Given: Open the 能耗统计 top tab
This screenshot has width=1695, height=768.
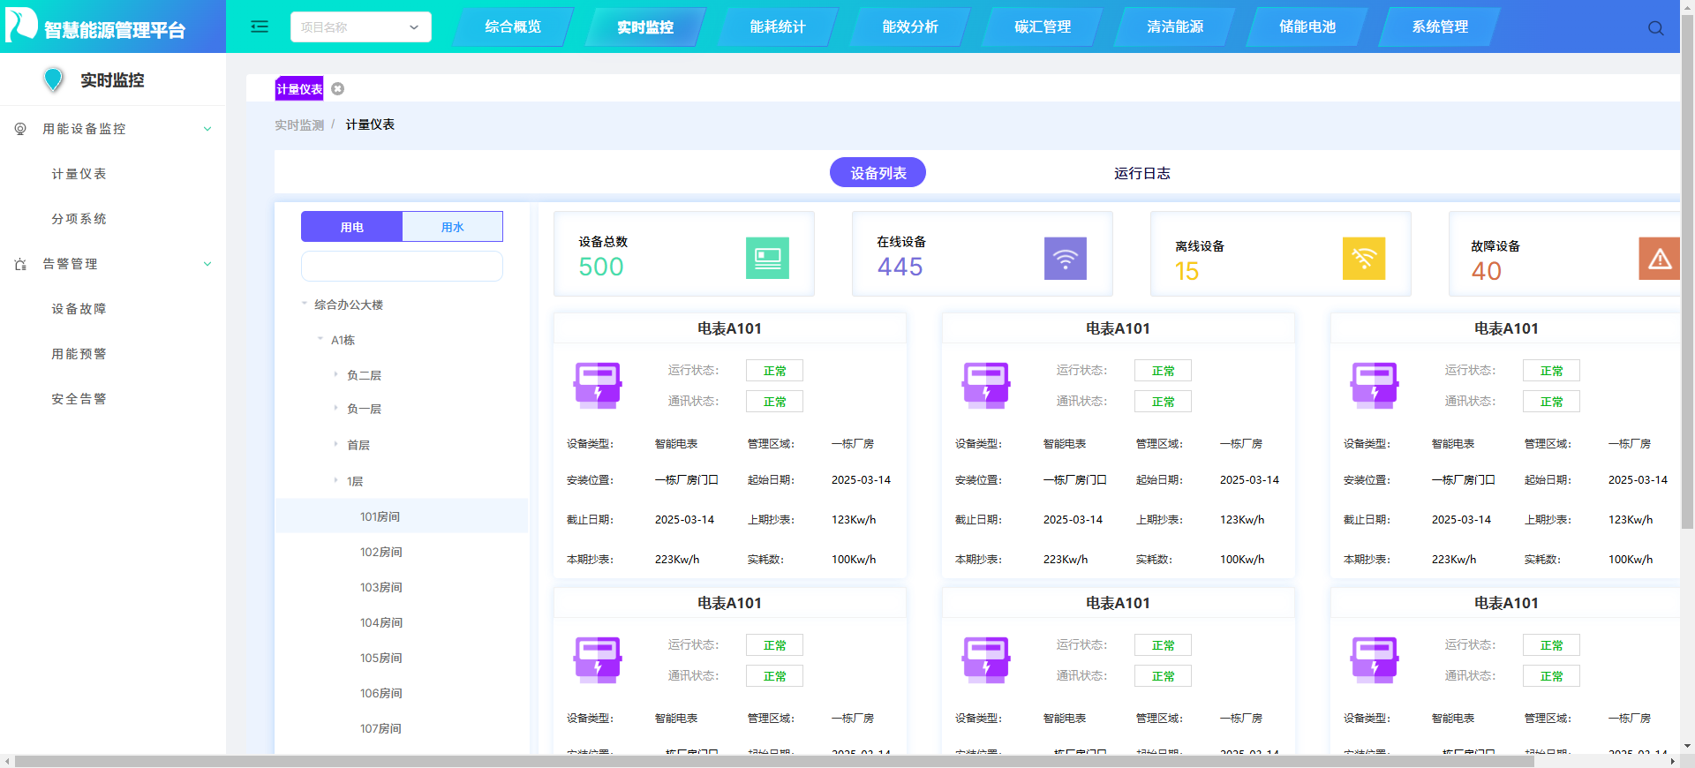Looking at the screenshot, I should [x=778, y=26].
